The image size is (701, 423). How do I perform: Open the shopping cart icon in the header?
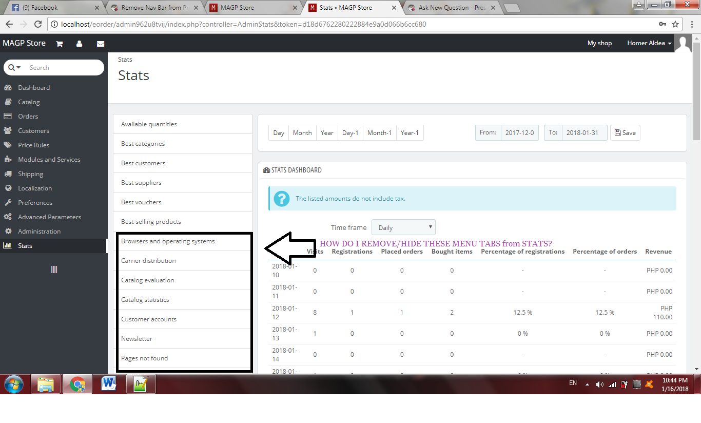60,44
